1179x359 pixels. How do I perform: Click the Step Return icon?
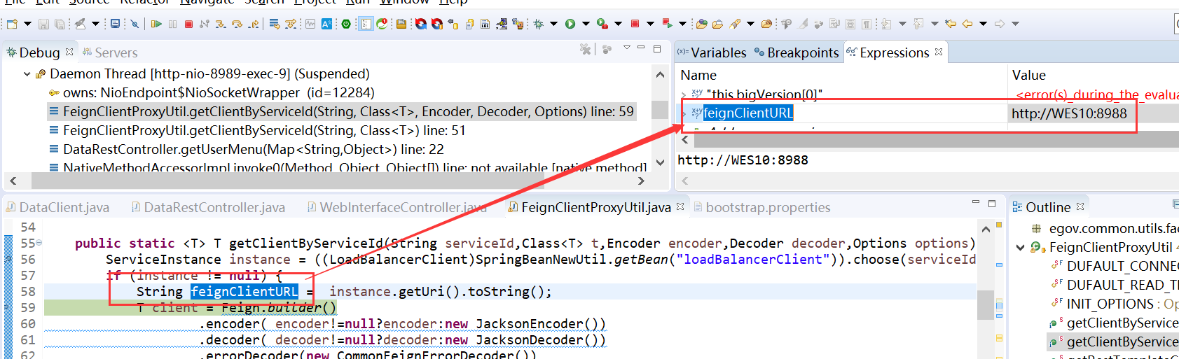254,24
